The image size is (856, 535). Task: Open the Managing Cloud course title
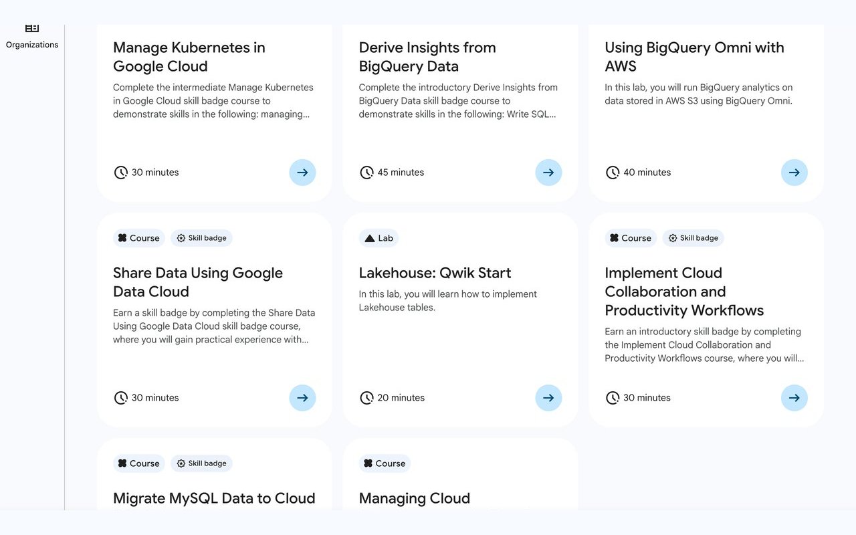pos(415,498)
